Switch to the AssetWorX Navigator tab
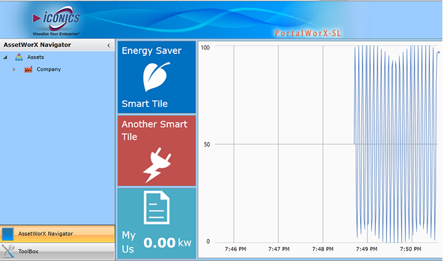Image resolution: width=443 pixels, height=261 pixels. tap(57, 233)
